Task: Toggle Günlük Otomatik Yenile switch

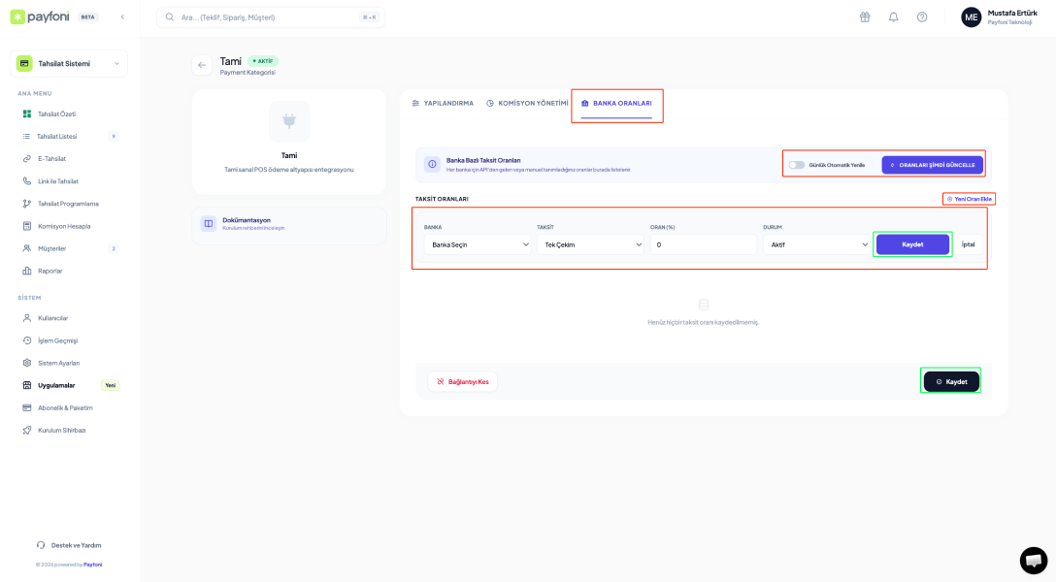Action: point(797,165)
